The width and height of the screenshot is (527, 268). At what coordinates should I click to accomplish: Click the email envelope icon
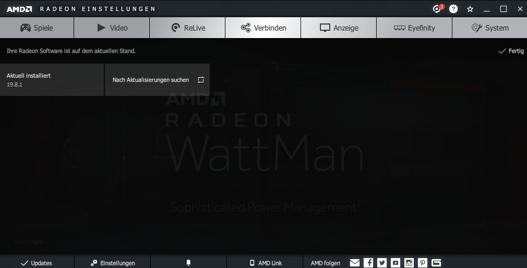355,263
